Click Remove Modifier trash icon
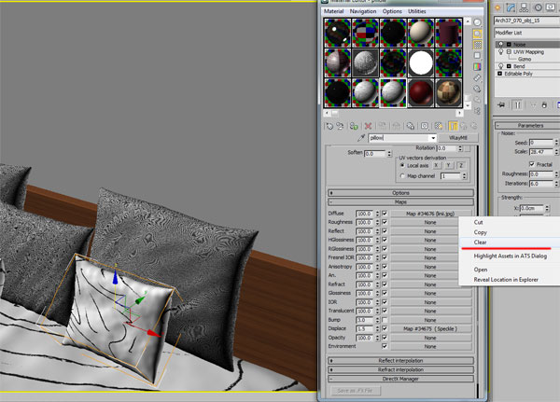The width and height of the screenshot is (560, 402). click(x=544, y=105)
